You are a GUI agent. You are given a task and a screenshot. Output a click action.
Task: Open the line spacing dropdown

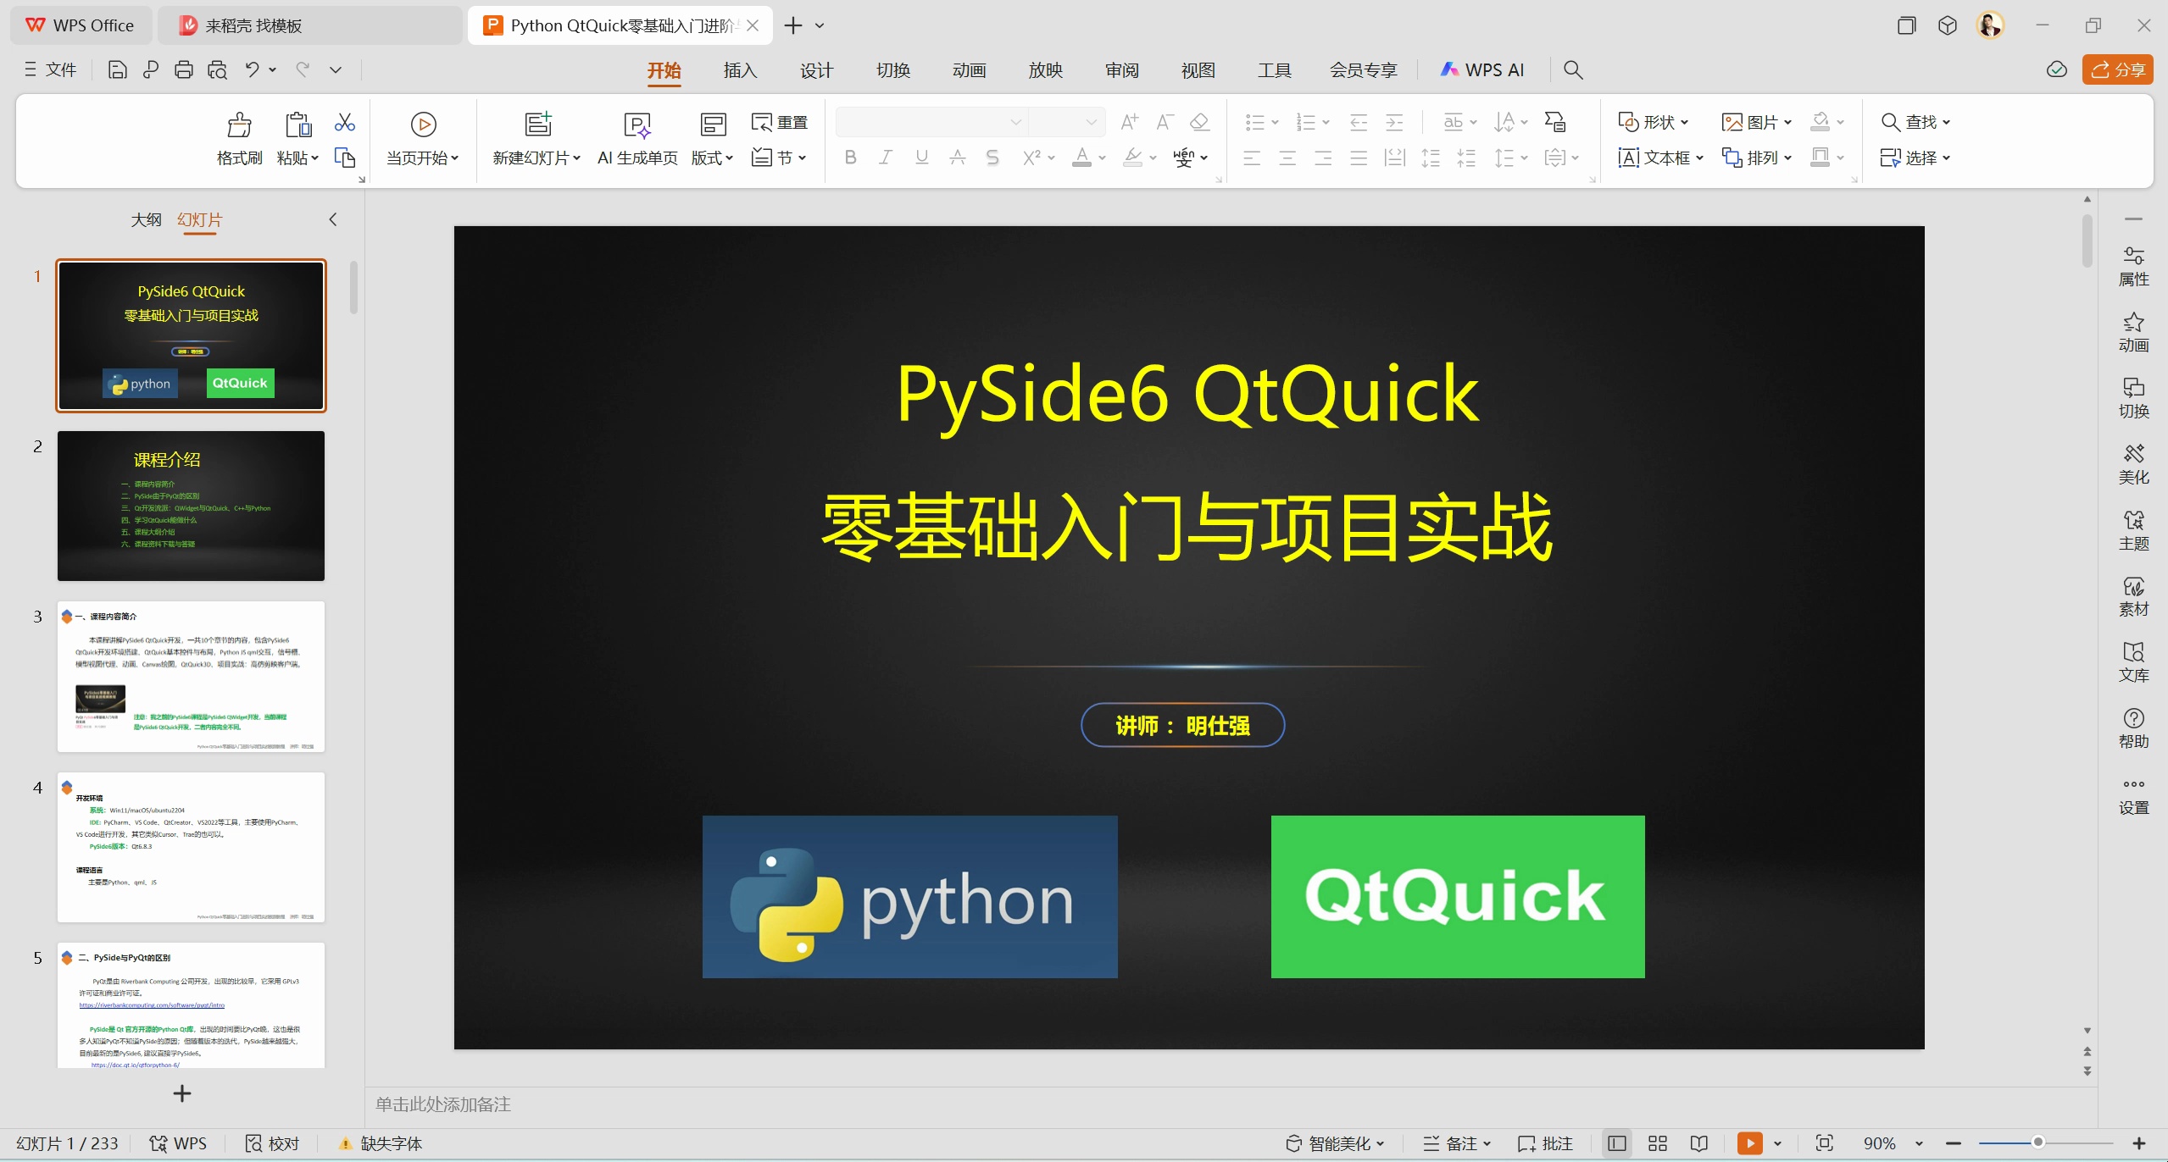tap(1511, 158)
